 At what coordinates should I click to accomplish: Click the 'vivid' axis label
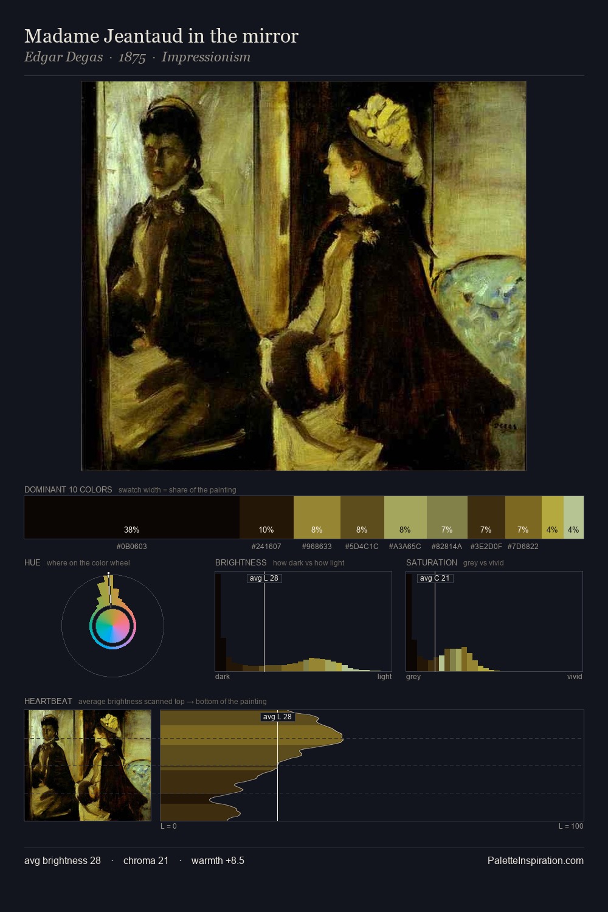pyautogui.click(x=575, y=677)
